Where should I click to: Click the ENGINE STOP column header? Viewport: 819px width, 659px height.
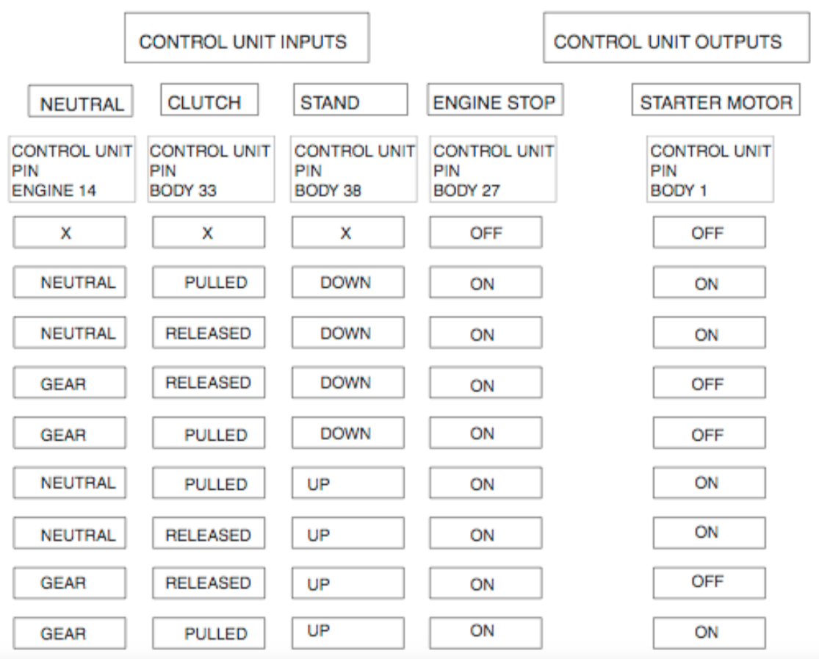click(x=495, y=101)
